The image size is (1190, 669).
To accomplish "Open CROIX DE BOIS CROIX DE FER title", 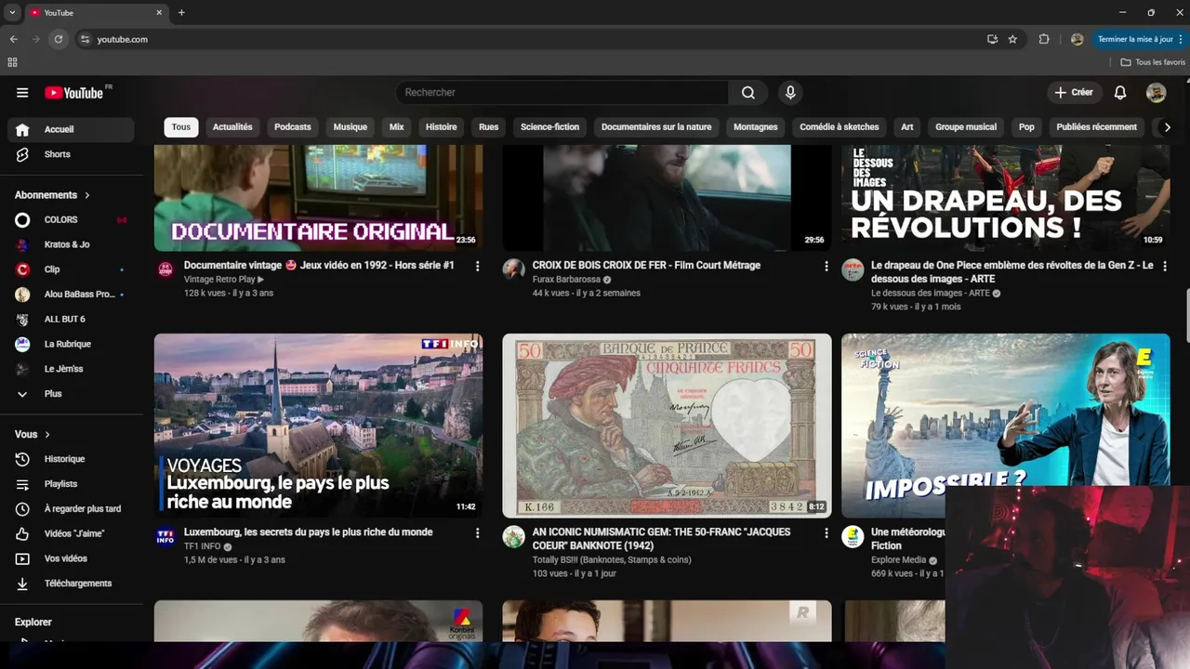I will [646, 265].
